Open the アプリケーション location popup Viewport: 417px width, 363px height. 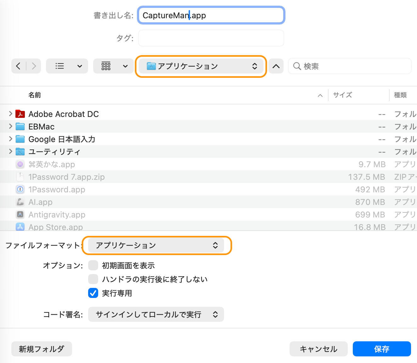coord(201,66)
